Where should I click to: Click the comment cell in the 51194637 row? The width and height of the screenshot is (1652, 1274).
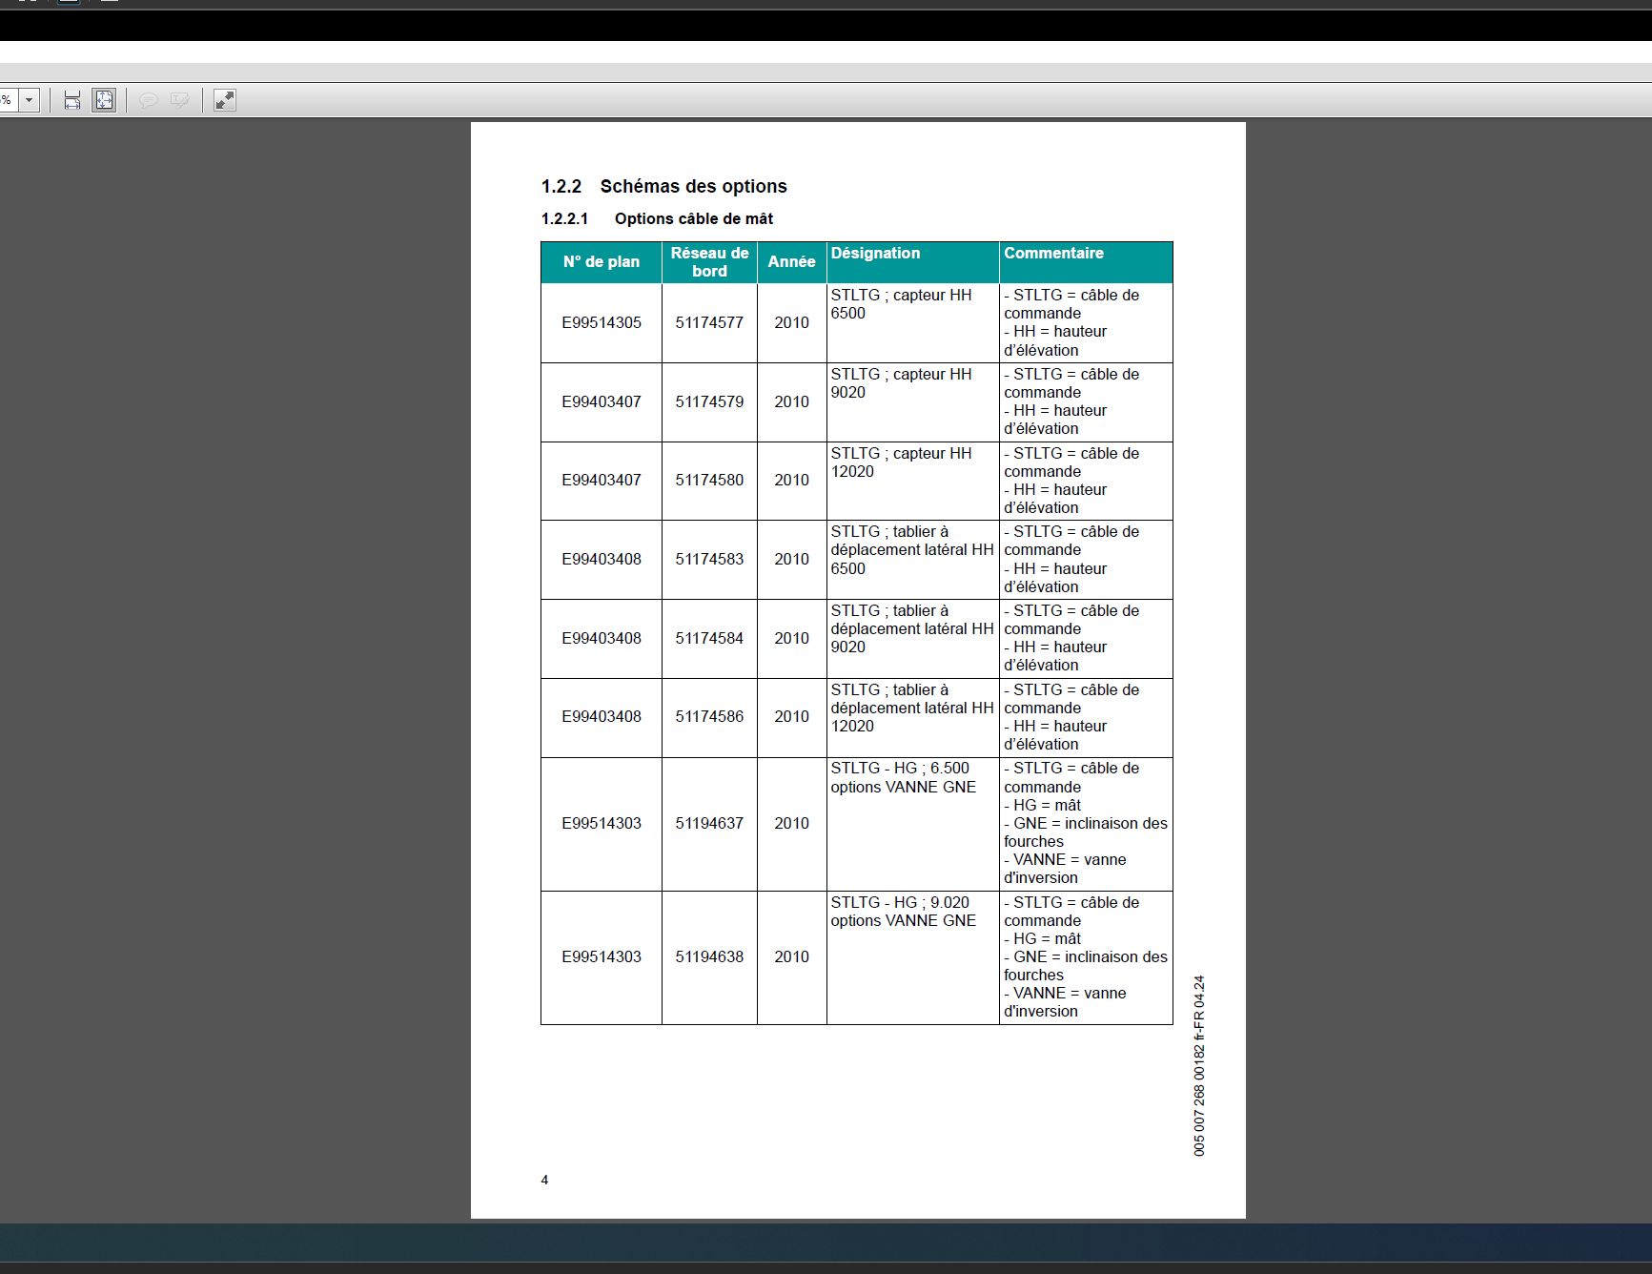click(x=1086, y=824)
